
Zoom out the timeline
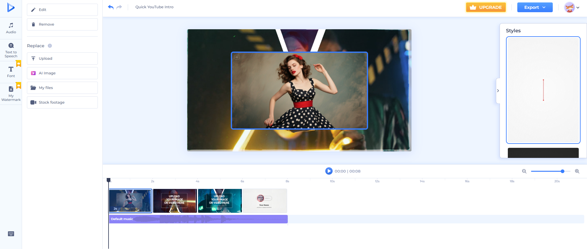point(524,171)
